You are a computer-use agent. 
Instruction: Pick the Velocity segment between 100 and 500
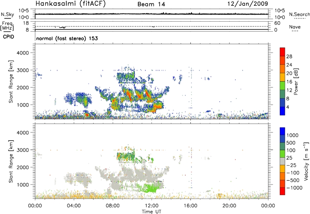[x=282, y=146]
